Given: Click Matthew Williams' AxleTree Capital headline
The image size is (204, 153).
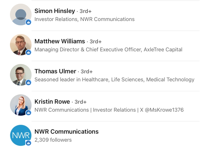Looking at the screenshot, I should point(108,50).
